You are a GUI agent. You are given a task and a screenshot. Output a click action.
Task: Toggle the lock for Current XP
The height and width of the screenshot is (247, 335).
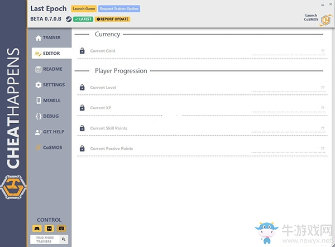82,108
